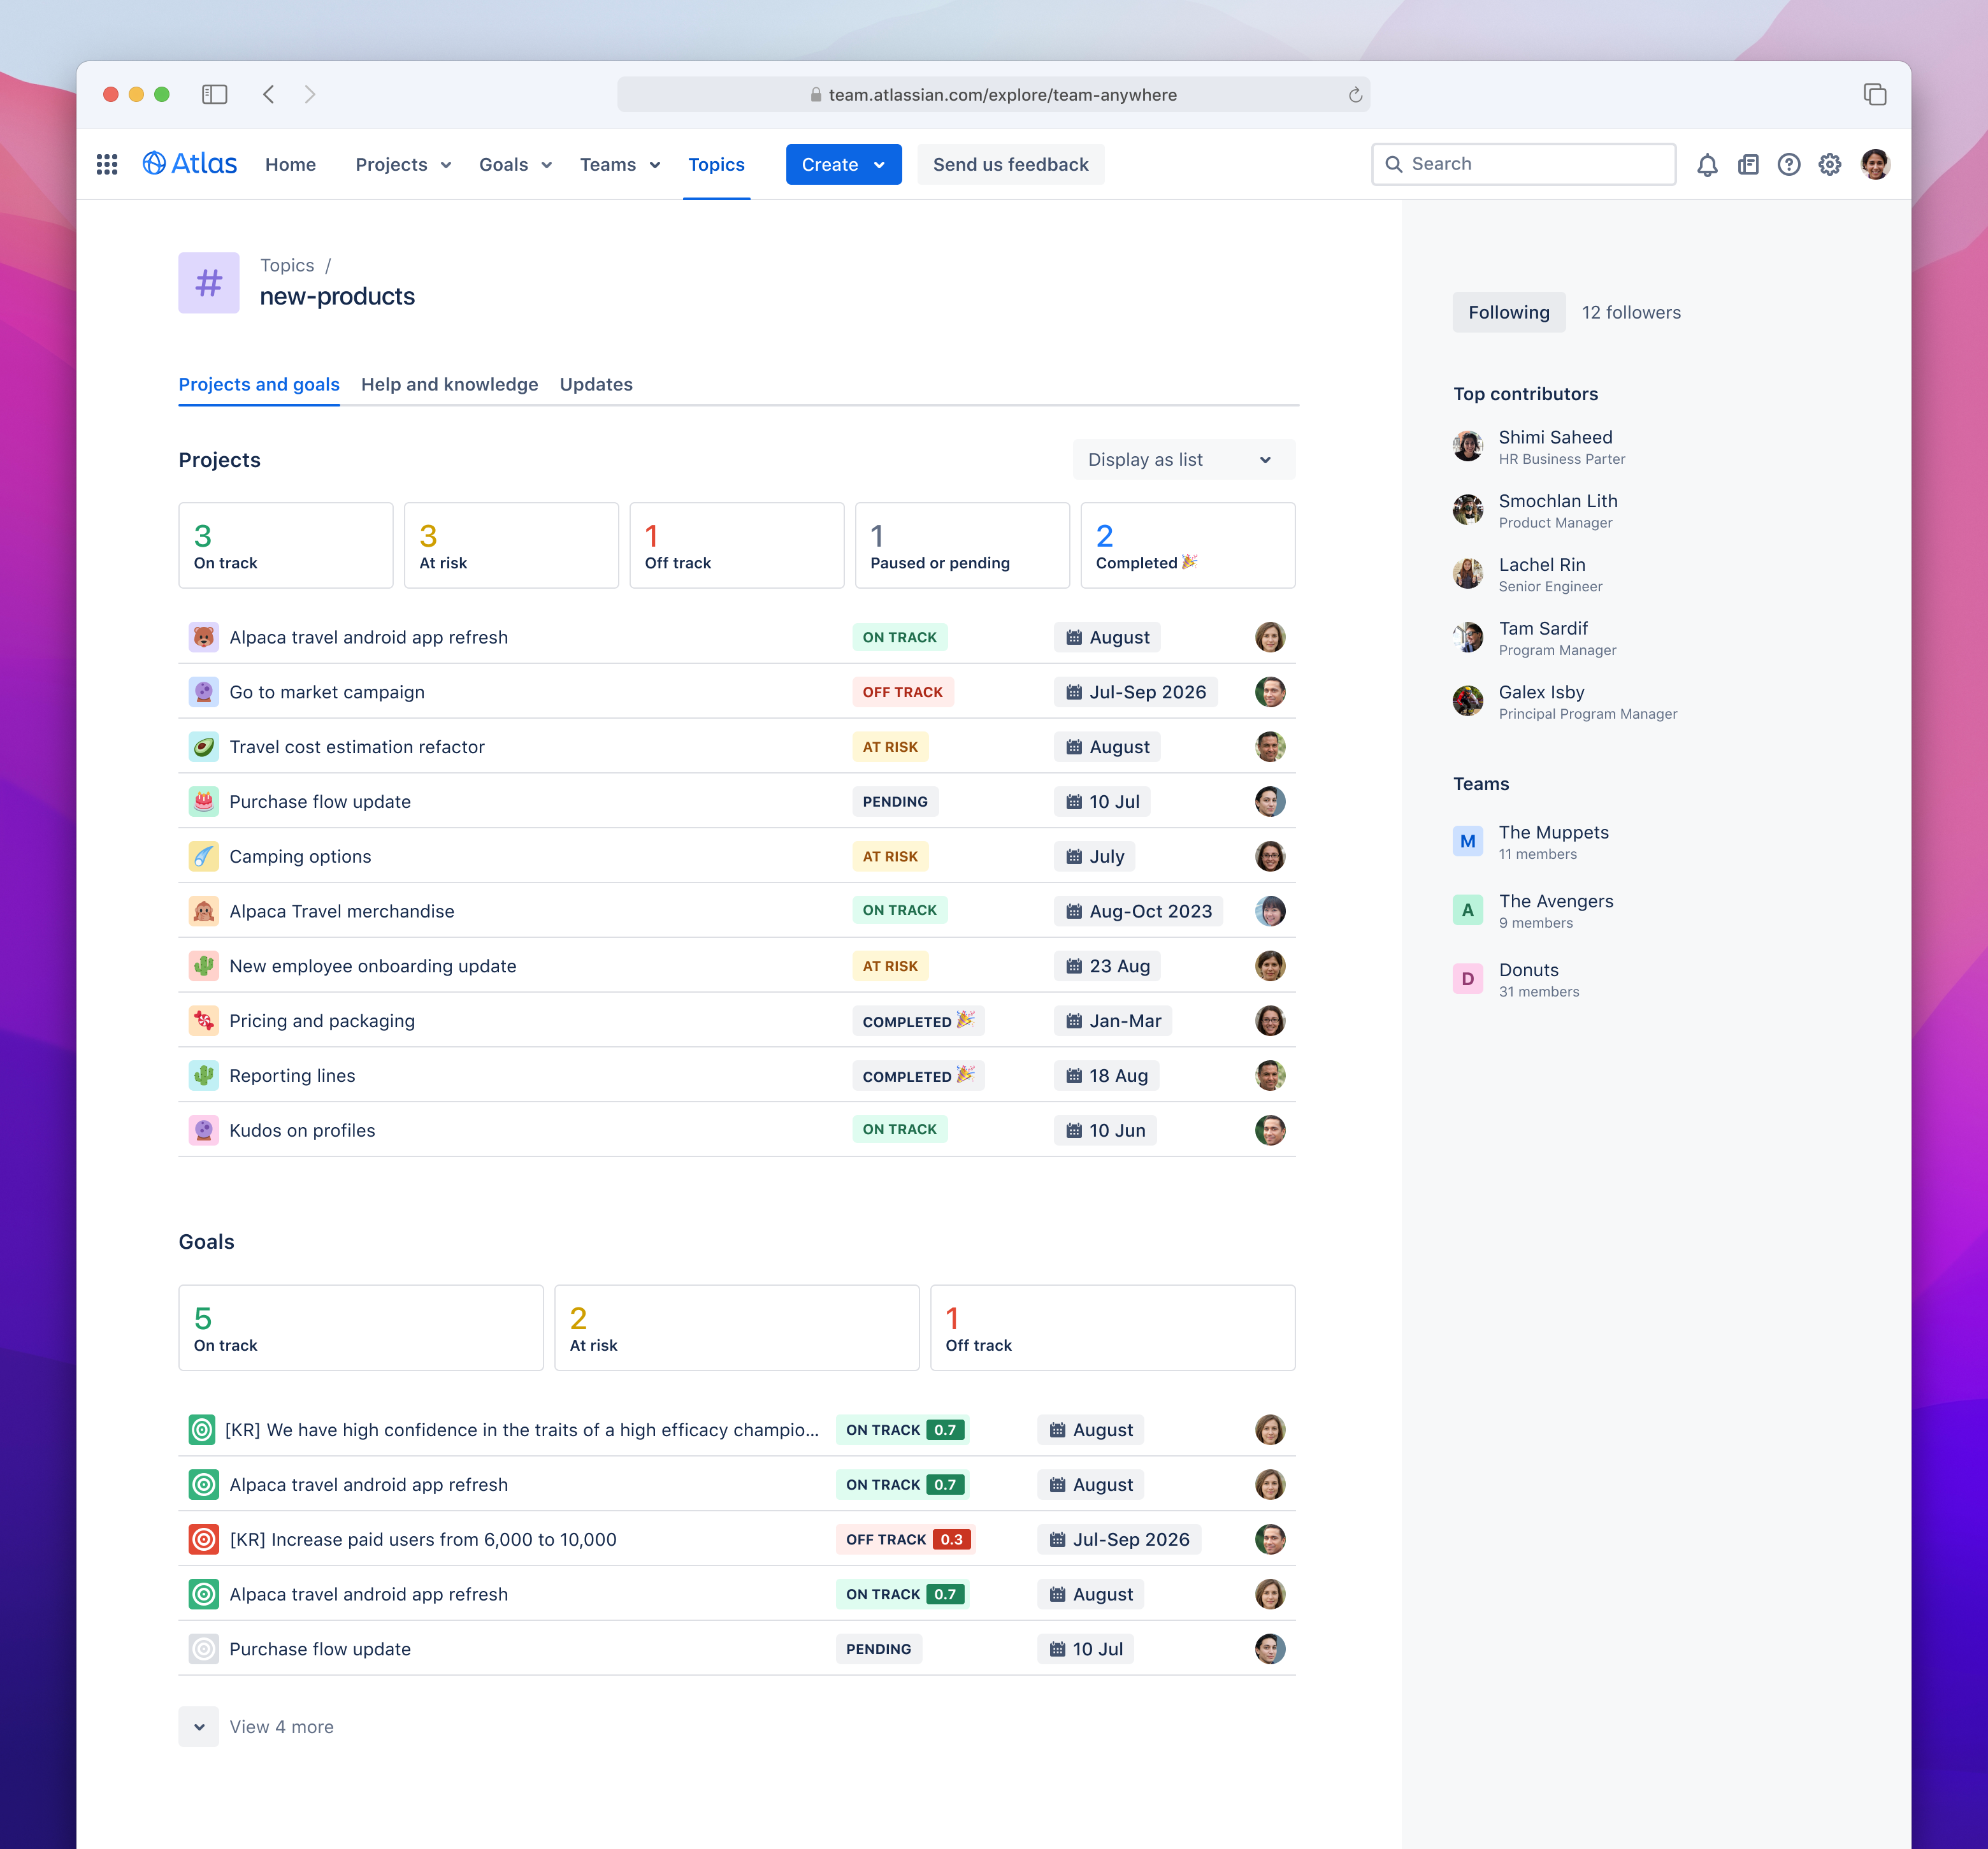Open Camping options project link
Image resolution: width=1988 pixels, height=1849 pixels.
tap(300, 856)
